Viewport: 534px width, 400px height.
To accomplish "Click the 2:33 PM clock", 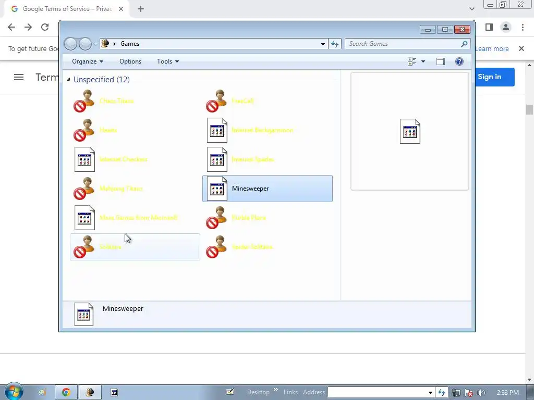I will tap(508, 393).
